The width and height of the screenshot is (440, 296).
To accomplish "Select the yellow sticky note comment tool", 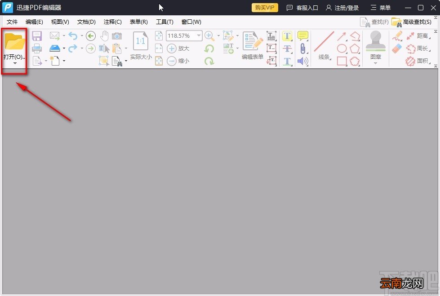I will click(303, 35).
